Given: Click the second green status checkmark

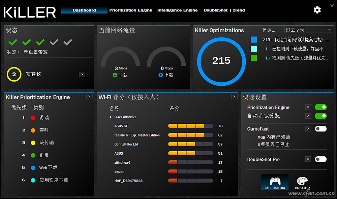Looking at the screenshot, I should pyautogui.click(x=26, y=42).
